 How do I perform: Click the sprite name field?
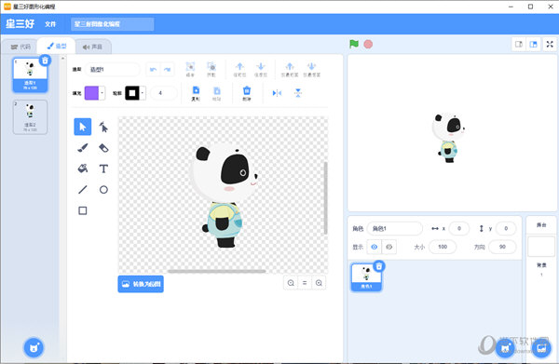(395, 228)
